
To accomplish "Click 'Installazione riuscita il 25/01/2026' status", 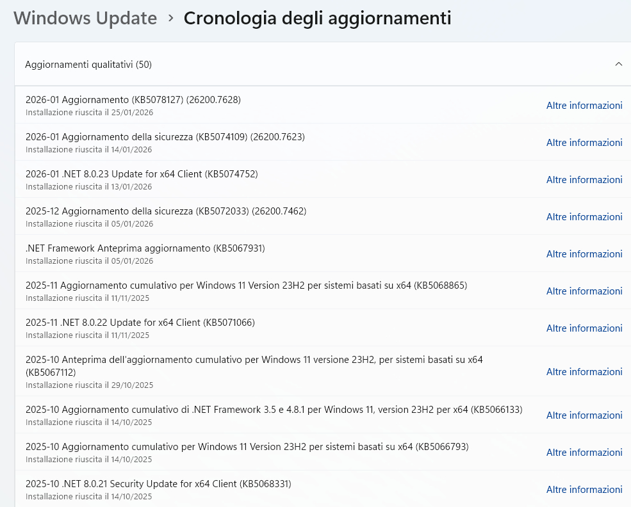I will [89, 113].
